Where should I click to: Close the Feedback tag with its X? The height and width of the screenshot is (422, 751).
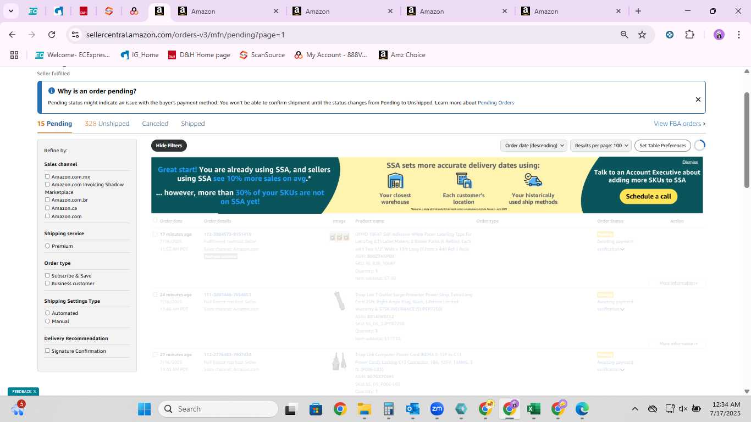pyautogui.click(x=35, y=392)
